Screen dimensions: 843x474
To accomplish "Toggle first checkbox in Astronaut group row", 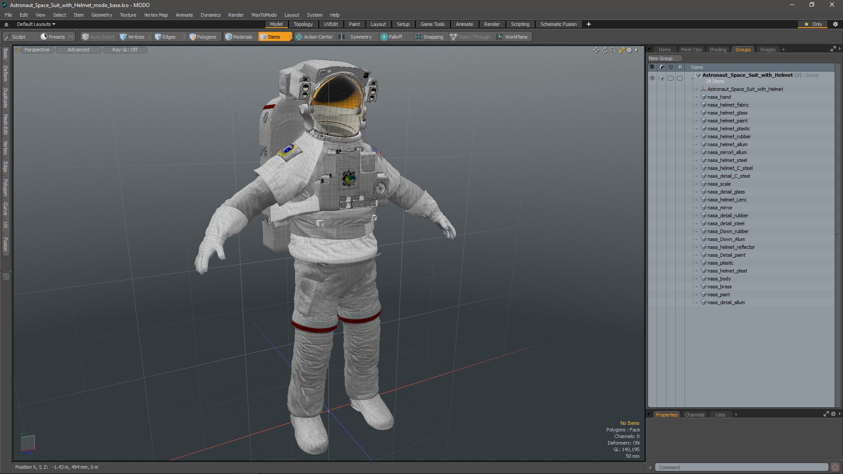I will 670,78.
